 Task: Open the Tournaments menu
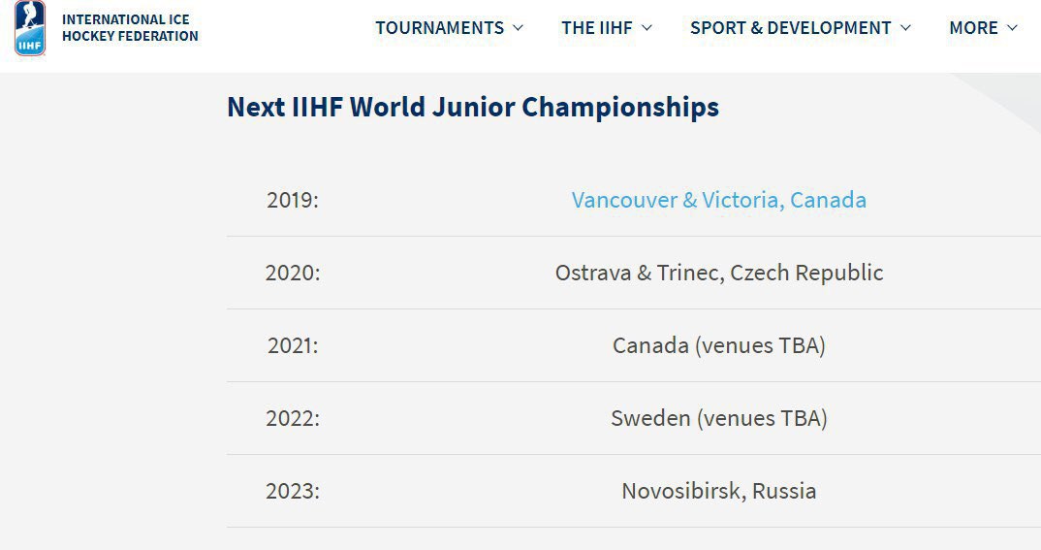439,28
